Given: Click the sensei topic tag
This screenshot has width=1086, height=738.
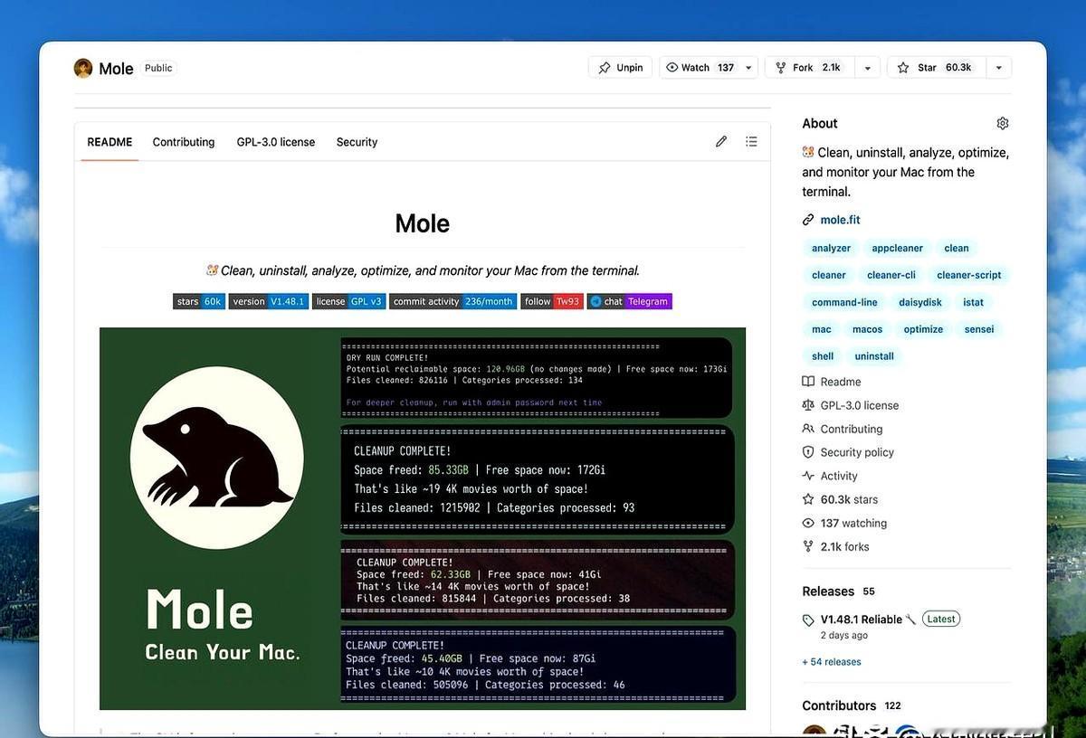Looking at the screenshot, I should [x=979, y=329].
